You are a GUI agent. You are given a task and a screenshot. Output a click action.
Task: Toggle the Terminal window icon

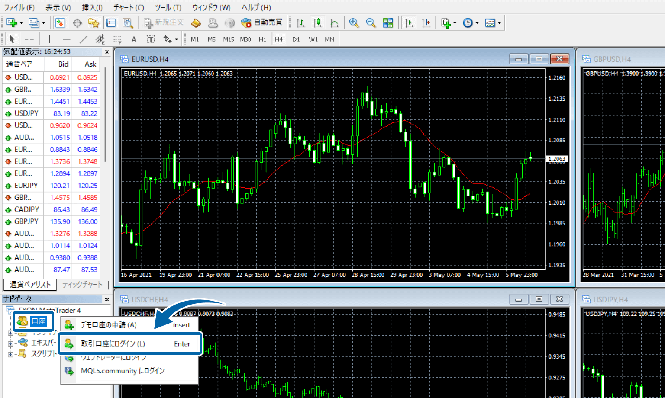tap(111, 22)
